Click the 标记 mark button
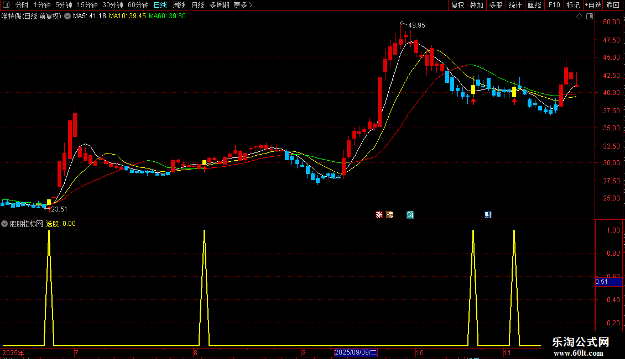 click(573, 5)
